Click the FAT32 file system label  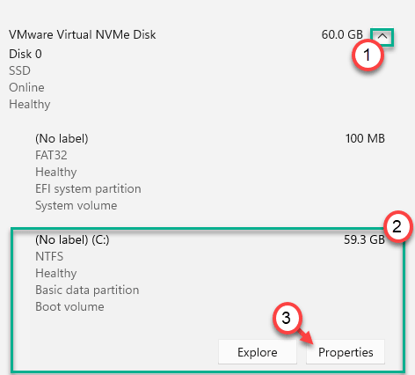51,155
